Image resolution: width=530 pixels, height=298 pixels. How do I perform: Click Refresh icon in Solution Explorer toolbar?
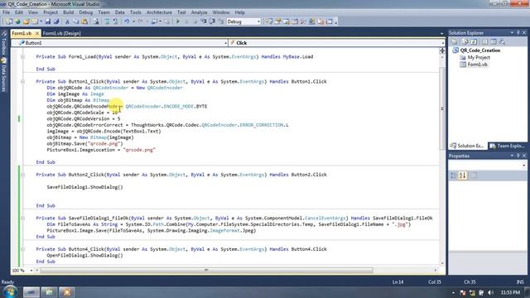[474, 41]
